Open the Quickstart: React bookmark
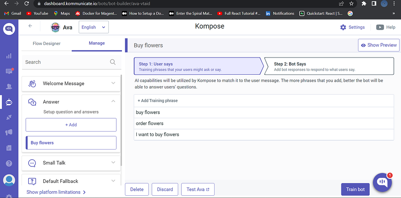The height and width of the screenshot is (198, 401). (x=321, y=13)
